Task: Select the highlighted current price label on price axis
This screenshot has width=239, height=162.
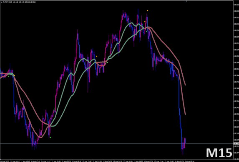Action: (x=236, y=143)
